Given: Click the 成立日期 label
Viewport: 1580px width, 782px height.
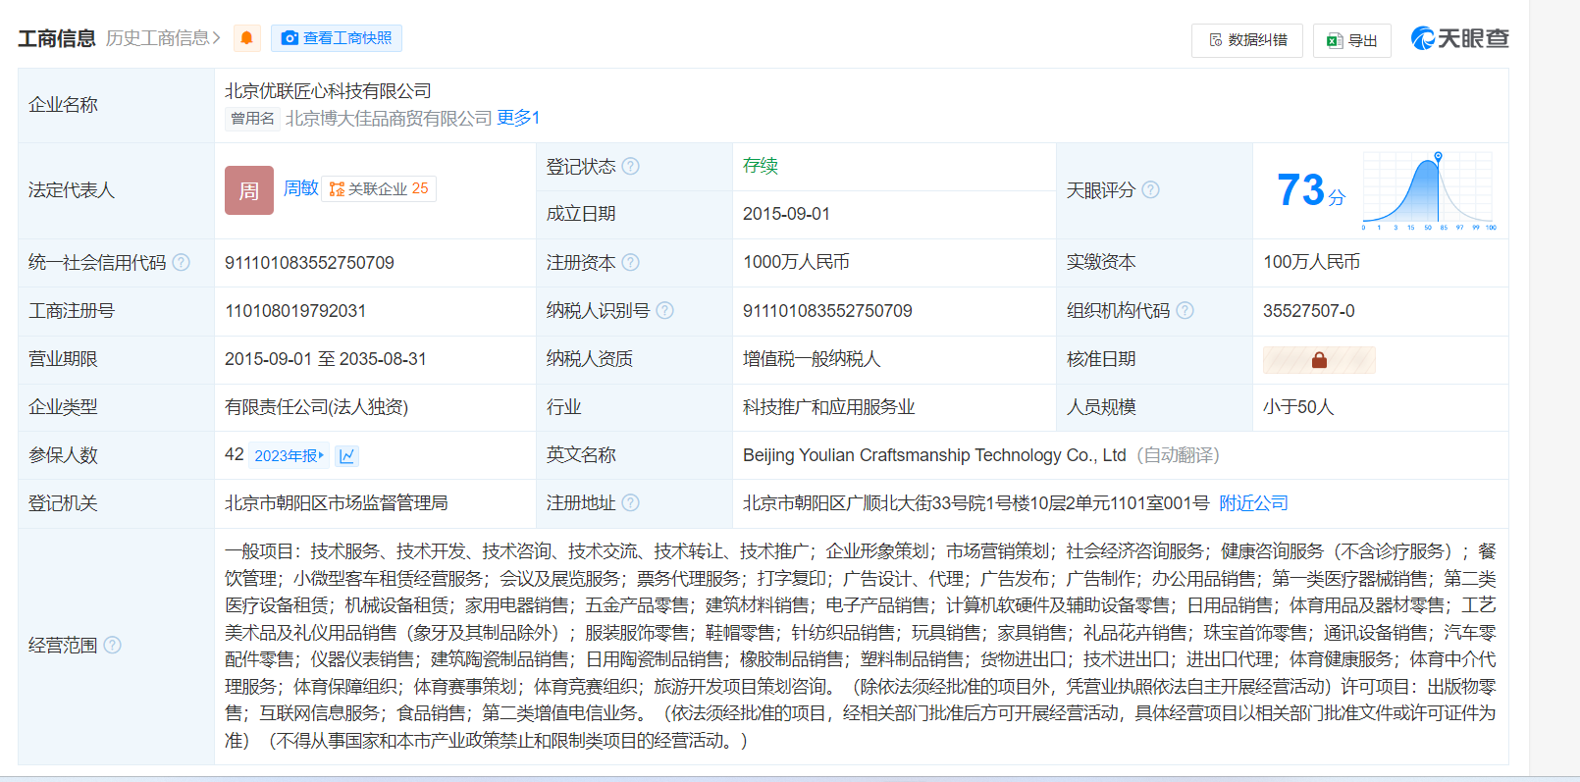Looking at the screenshot, I should click(581, 214).
